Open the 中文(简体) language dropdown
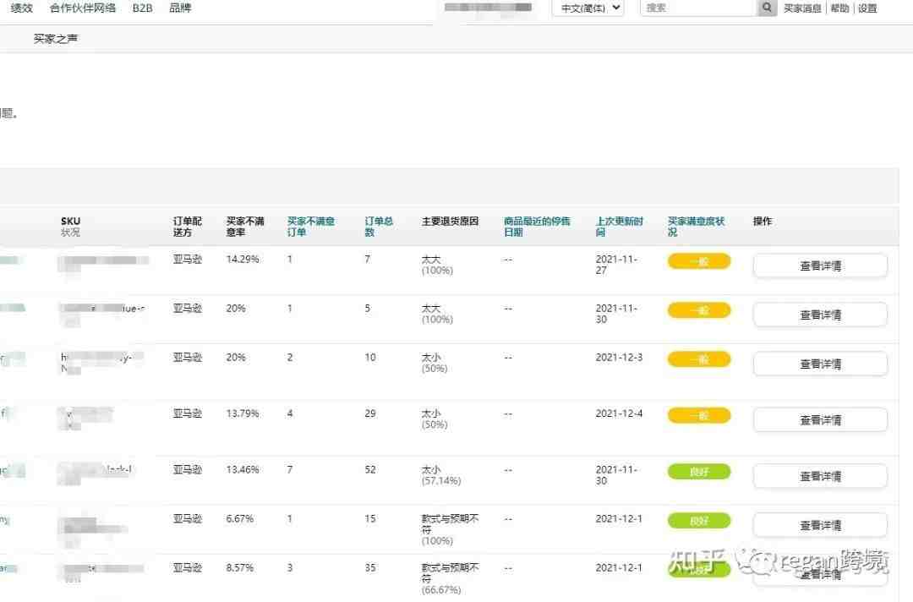 588,8
